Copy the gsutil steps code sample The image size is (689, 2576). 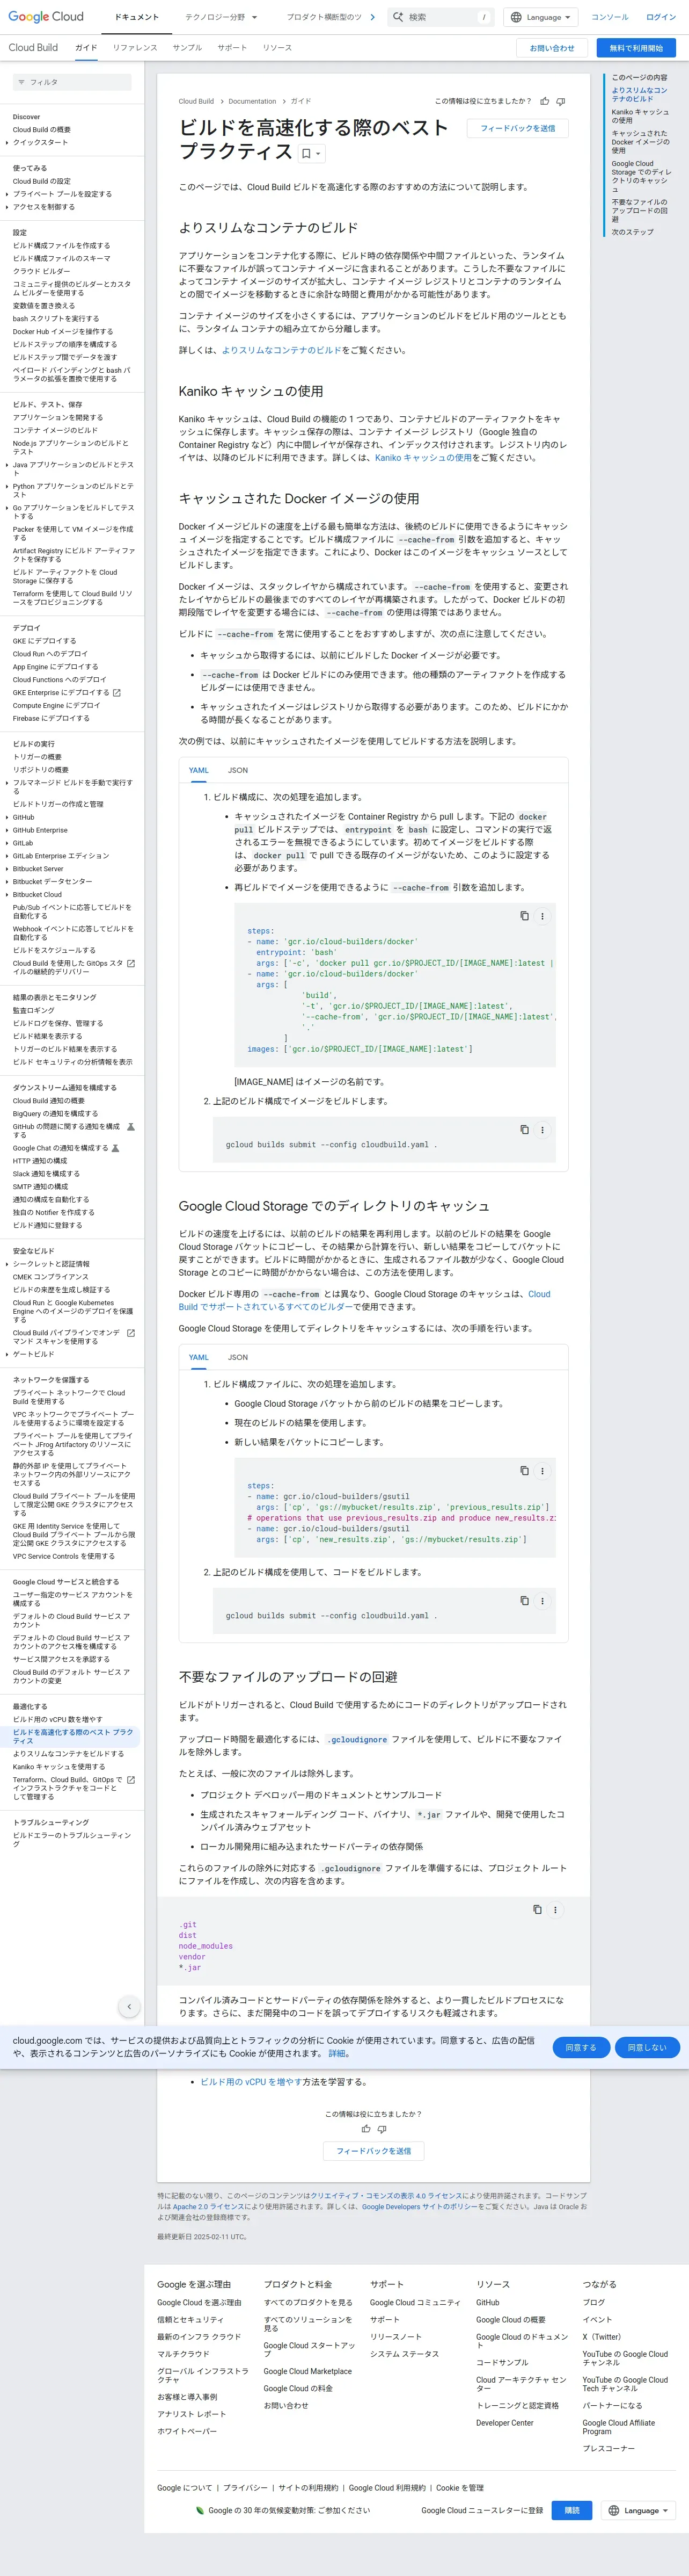524,1471
